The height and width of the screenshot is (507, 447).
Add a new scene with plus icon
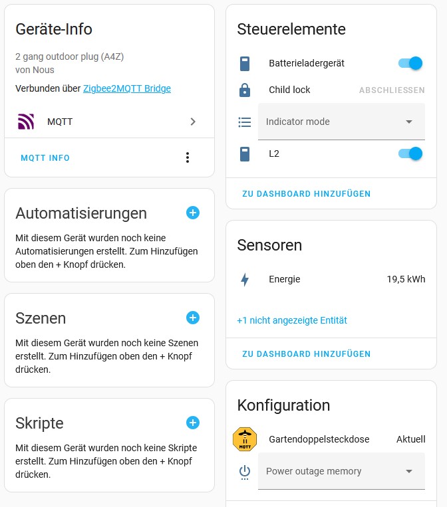(x=193, y=318)
